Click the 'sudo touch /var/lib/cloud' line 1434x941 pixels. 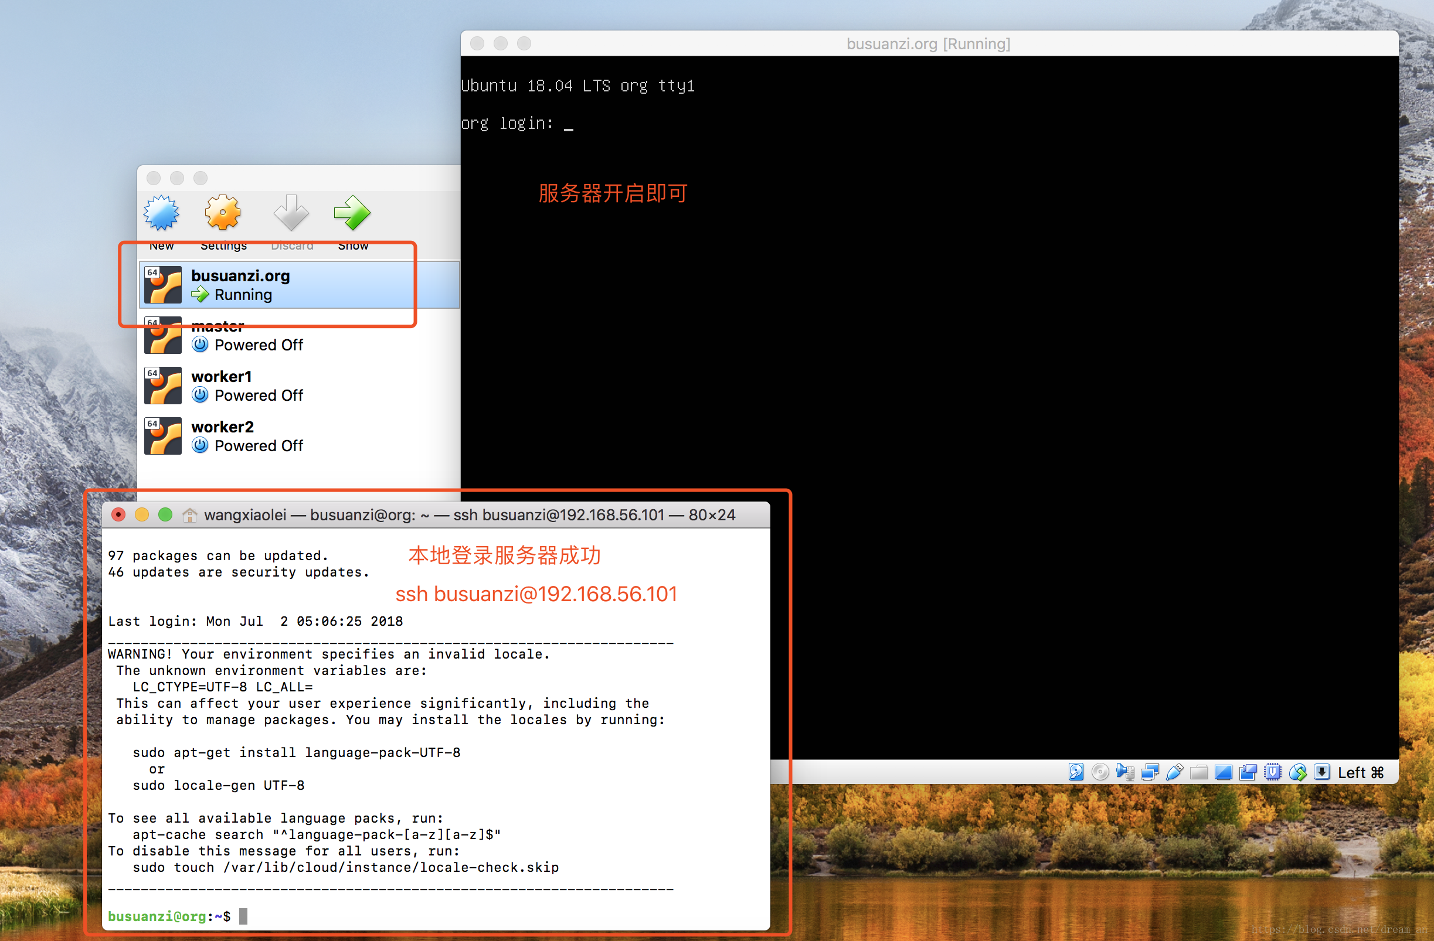click(346, 867)
